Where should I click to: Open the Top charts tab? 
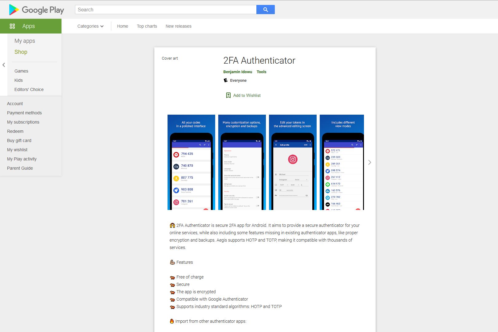click(147, 26)
